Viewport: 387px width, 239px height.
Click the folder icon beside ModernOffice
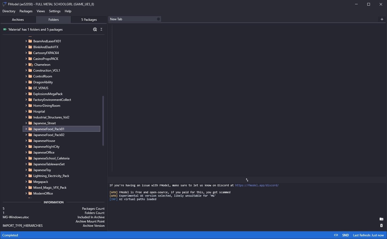pos(30,193)
